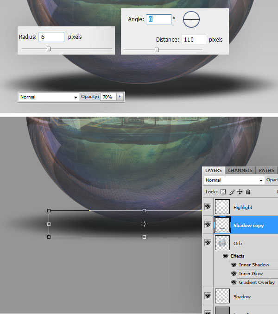Enable the lock all padlock icon
This screenshot has height=314, width=278.
[x=248, y=192]
